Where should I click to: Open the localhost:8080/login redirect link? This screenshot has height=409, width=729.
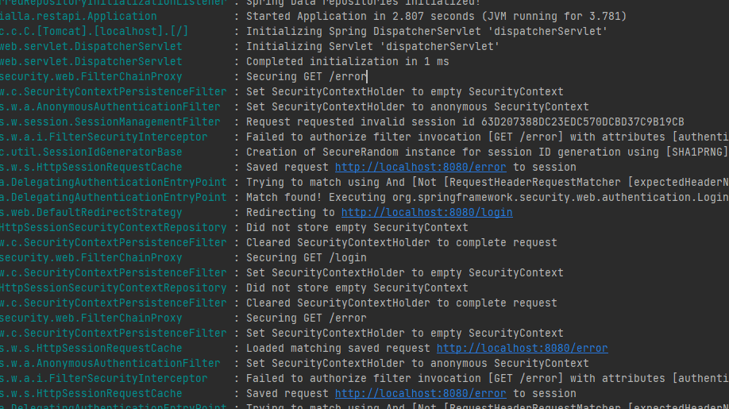tap(426, 212)
